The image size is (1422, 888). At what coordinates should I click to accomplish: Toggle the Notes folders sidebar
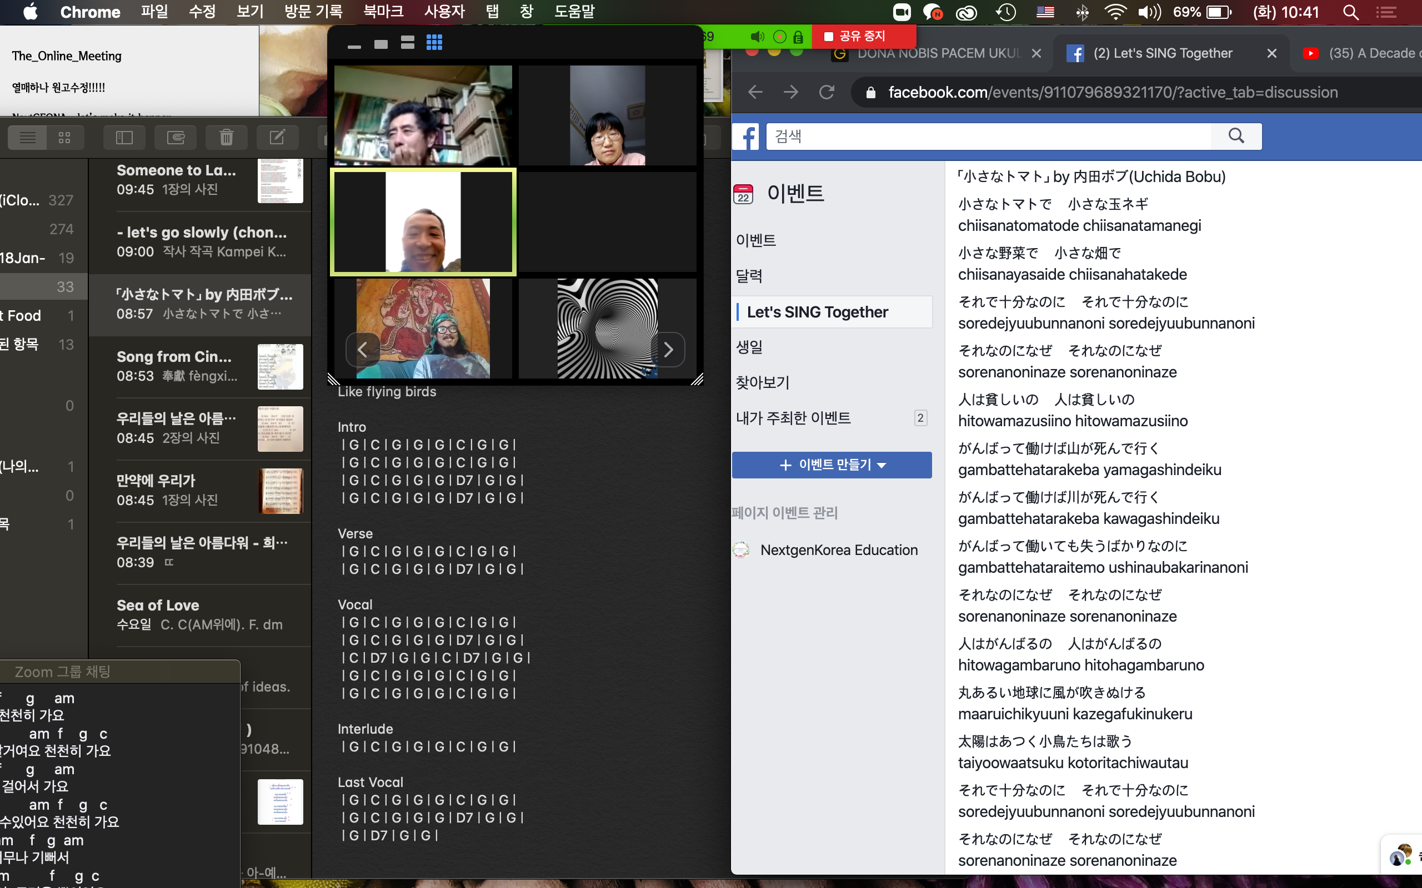[x=124, y=138]
